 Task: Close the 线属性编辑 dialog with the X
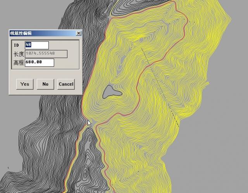(x=79, y=33)
